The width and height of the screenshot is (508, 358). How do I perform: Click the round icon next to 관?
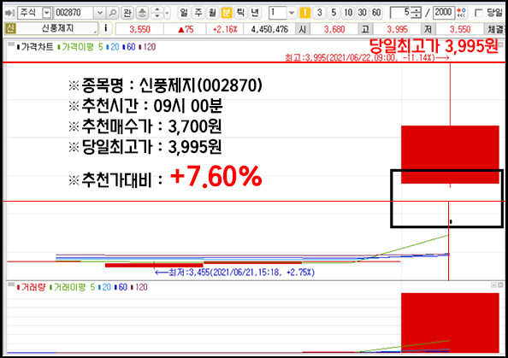point(142,13)
